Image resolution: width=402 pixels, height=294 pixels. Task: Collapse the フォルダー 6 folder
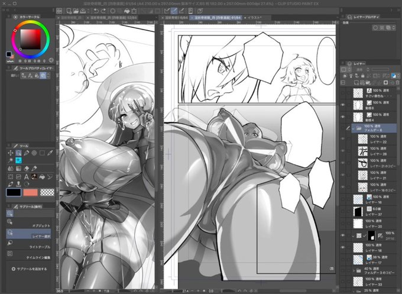point(354,128)
